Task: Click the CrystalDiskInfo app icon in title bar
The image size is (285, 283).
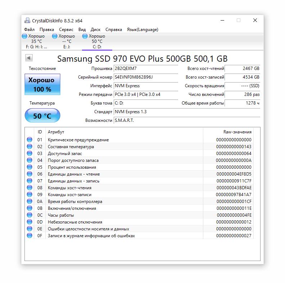Action: 27,21
